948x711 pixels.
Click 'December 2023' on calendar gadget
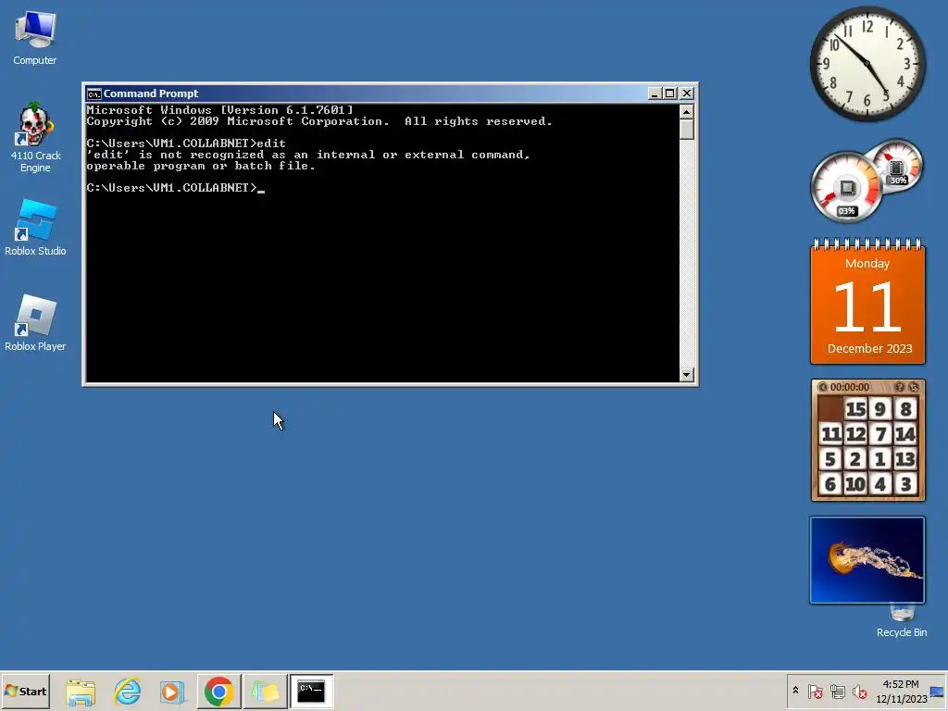(x=869, y=348)
